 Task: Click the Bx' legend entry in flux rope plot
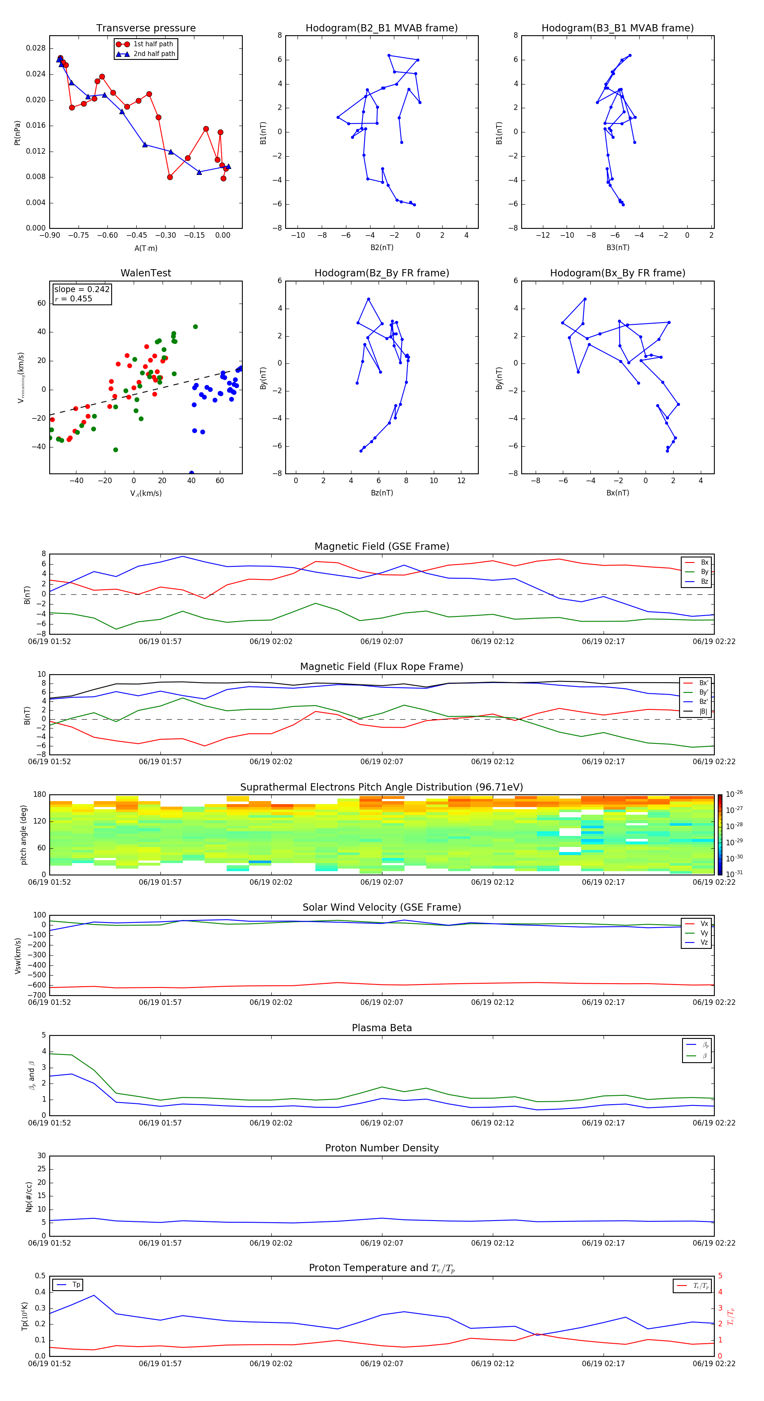pyautogui.click(x=696, y=683)
